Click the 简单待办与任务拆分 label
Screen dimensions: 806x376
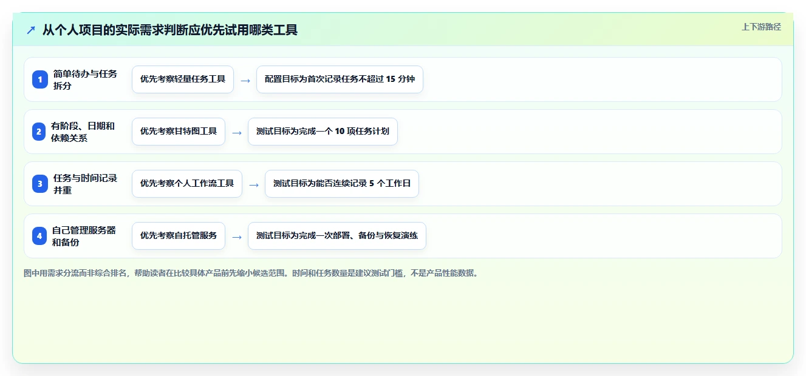(x=85, y=79)
